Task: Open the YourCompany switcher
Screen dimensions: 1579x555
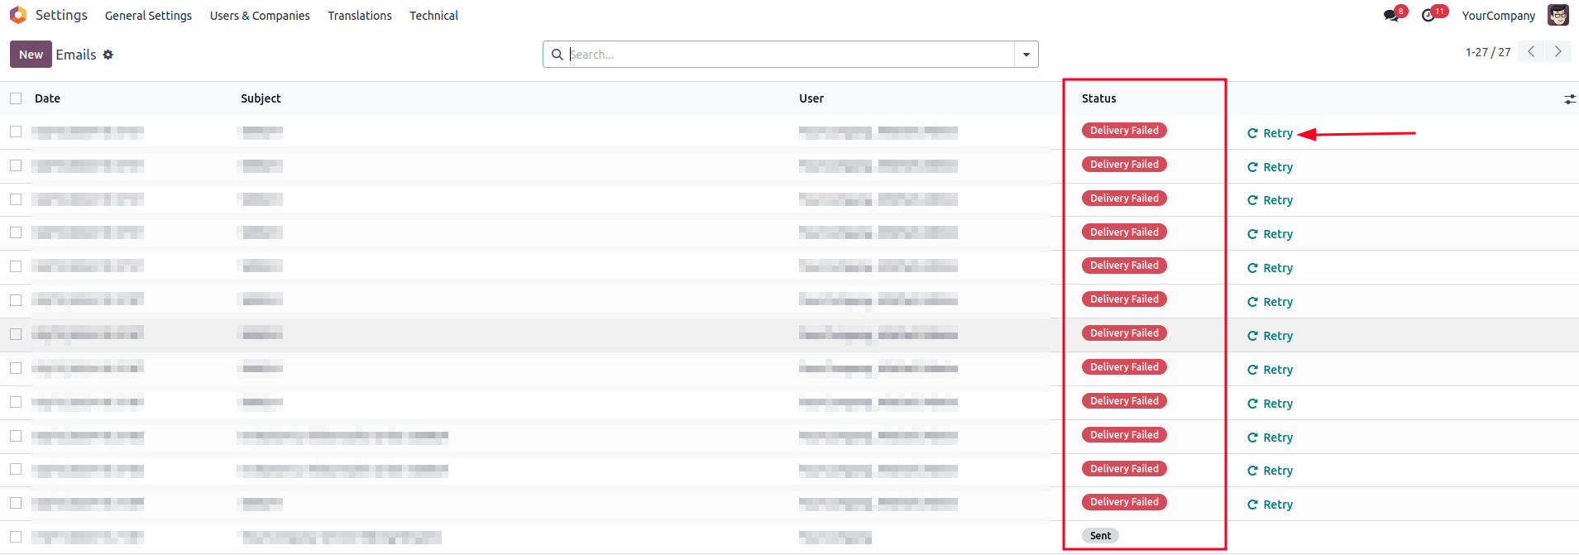Action: 1498,16
